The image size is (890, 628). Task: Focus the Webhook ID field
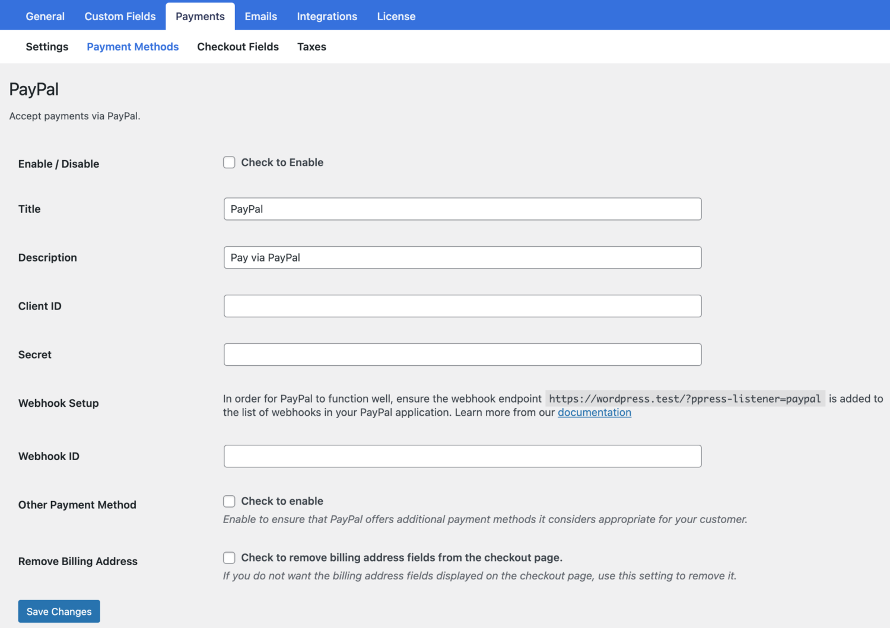coord(462,456)
